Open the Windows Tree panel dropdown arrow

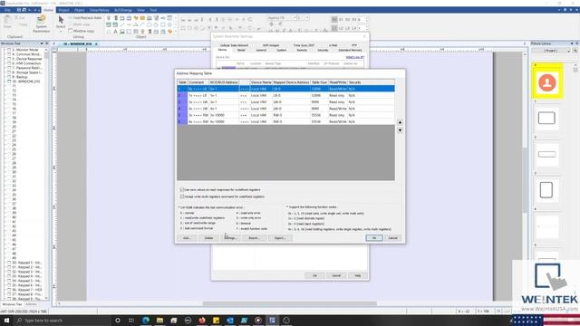(42, 43)
